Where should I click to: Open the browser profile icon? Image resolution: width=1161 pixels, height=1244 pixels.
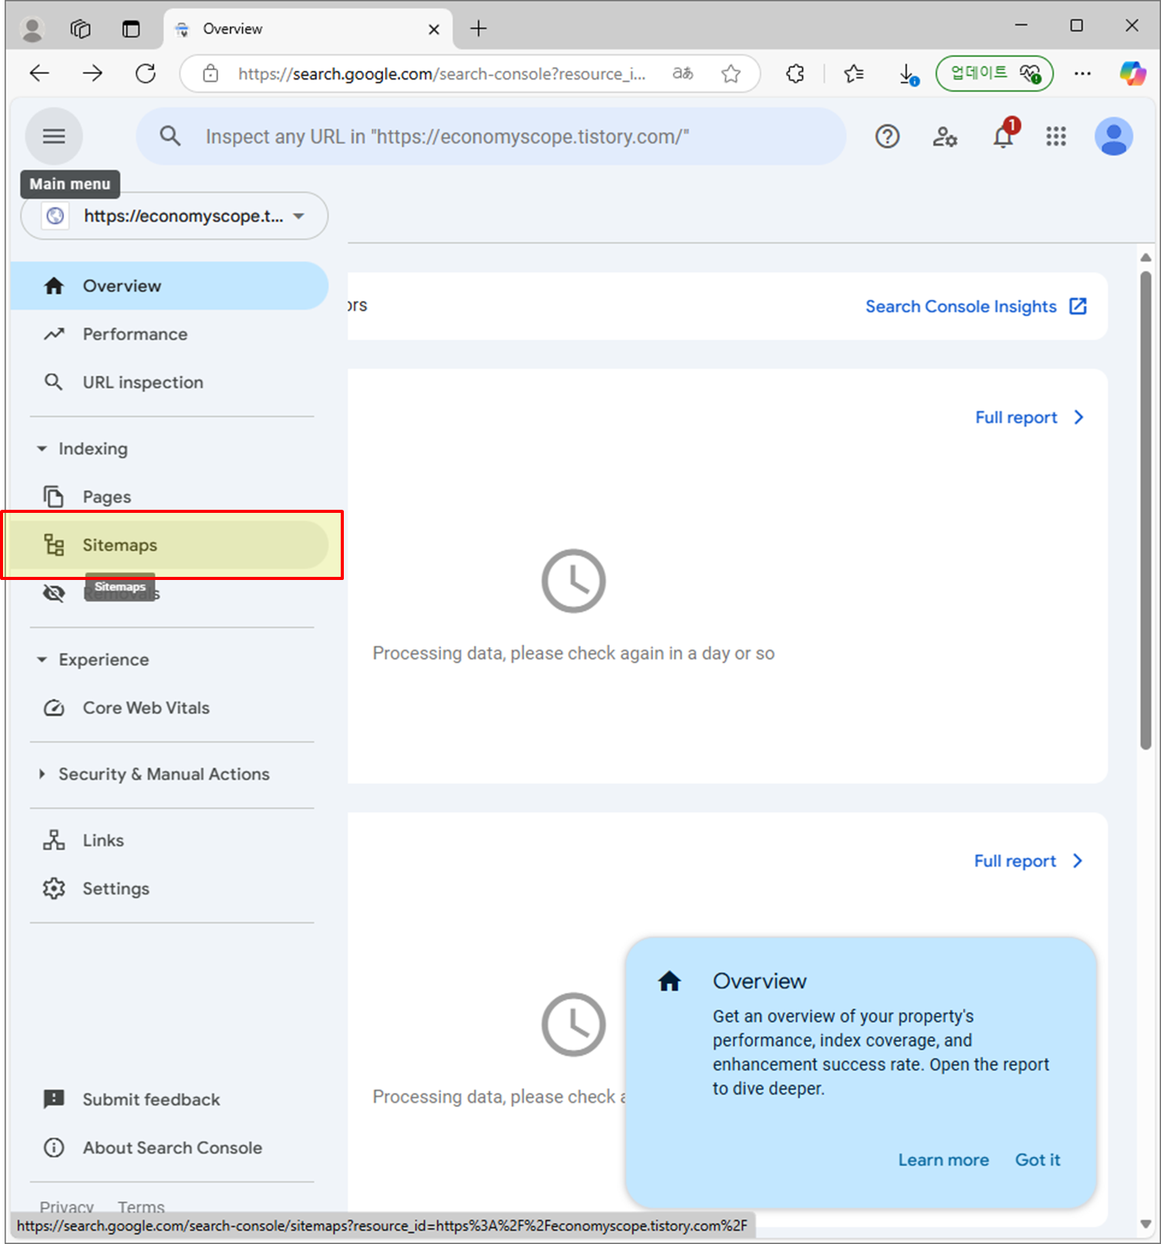pos(32,29)
